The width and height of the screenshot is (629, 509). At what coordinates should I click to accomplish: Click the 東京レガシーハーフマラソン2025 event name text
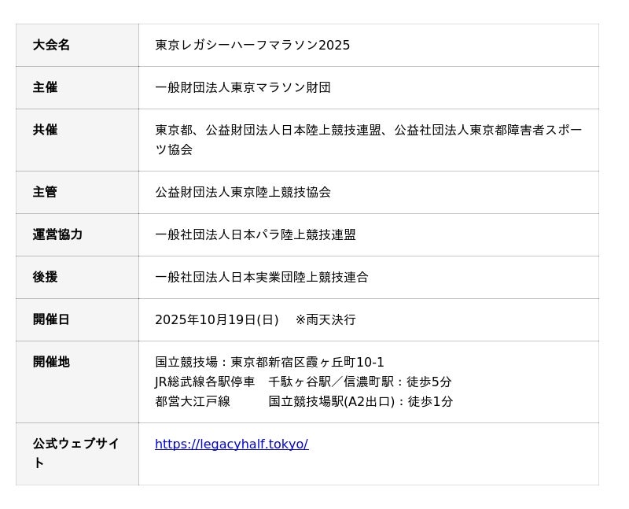(252, 46)
